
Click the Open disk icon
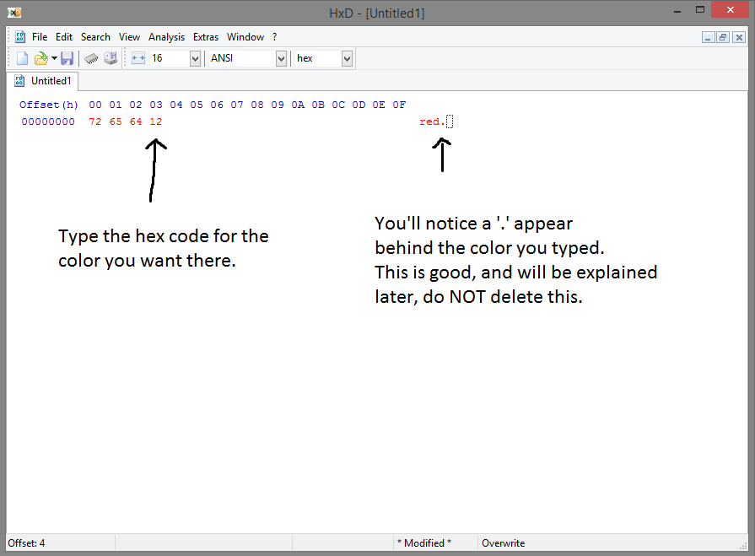(110, 58)
